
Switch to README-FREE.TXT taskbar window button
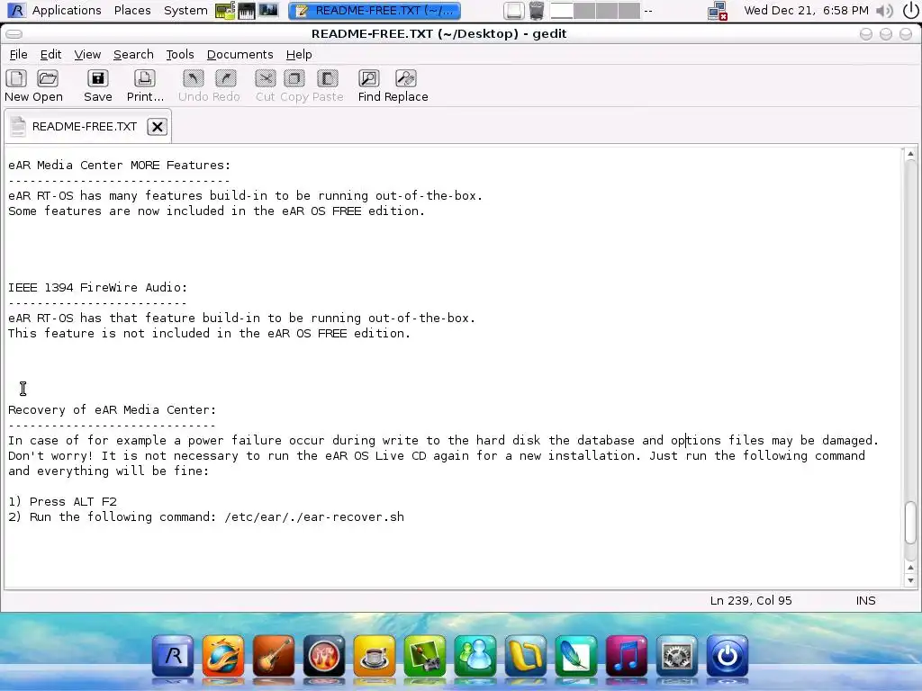coord(375,11)
